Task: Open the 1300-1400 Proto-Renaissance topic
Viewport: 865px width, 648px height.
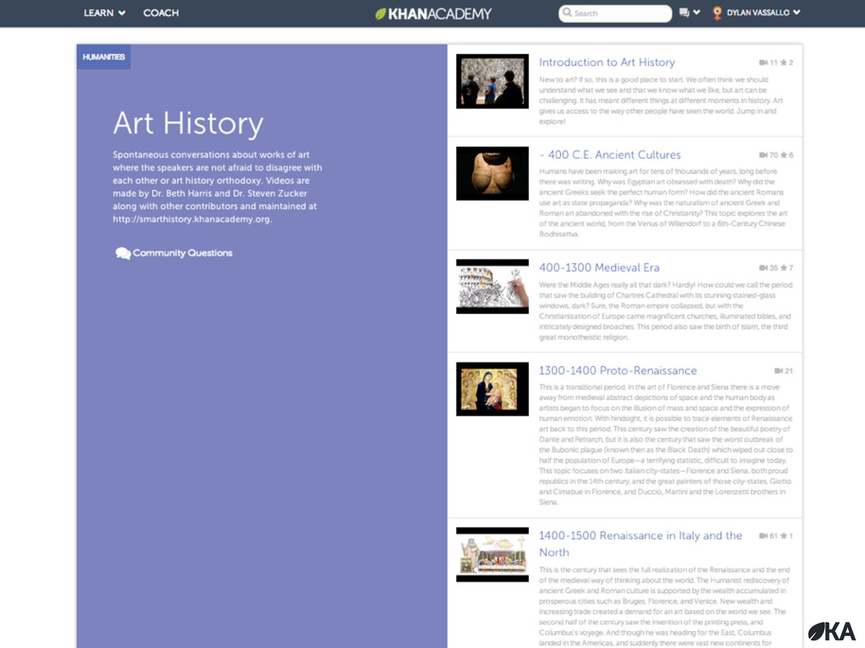Action: [617, 371]
